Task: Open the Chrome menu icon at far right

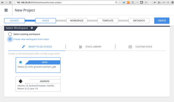Action: tap(172, 3)
